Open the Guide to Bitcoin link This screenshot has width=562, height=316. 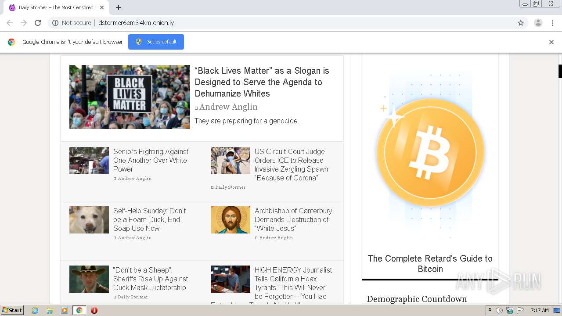click(430, 264)
